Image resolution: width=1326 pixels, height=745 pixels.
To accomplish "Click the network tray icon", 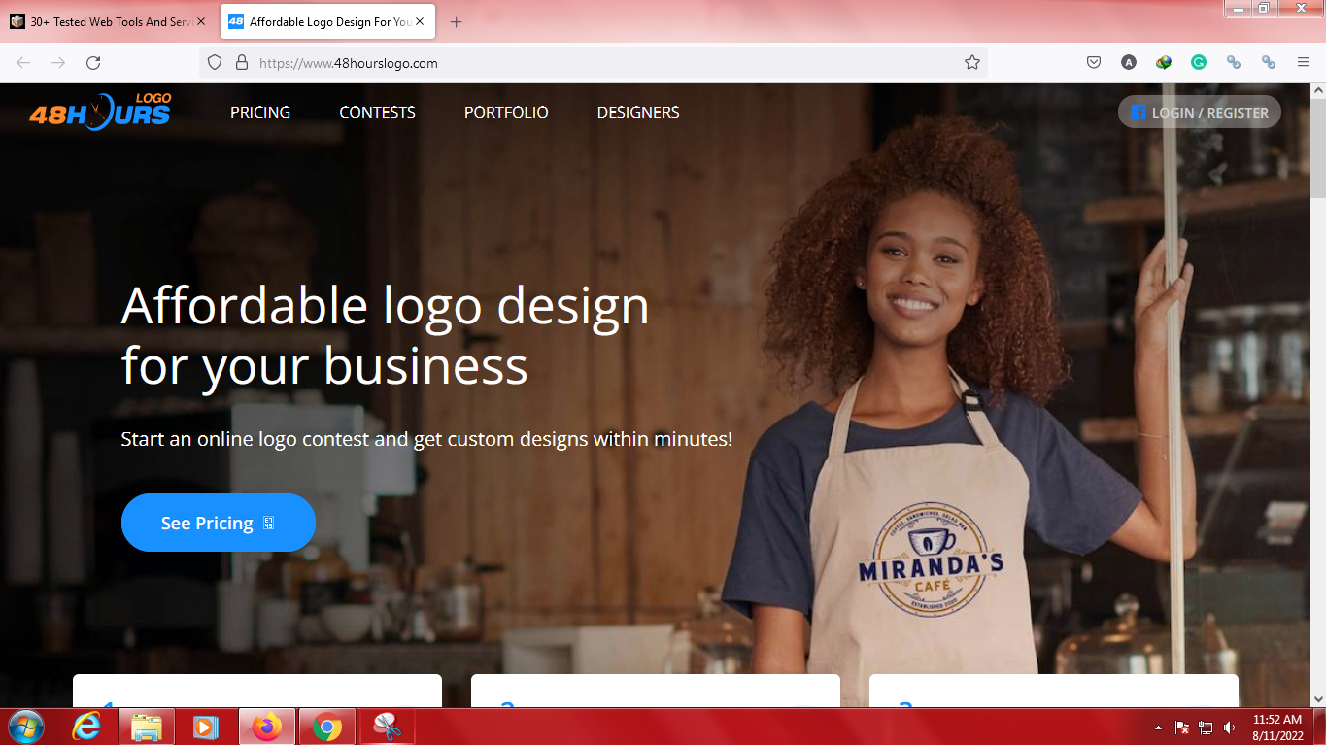I will pyautogui.click(x=1206, y=728).
